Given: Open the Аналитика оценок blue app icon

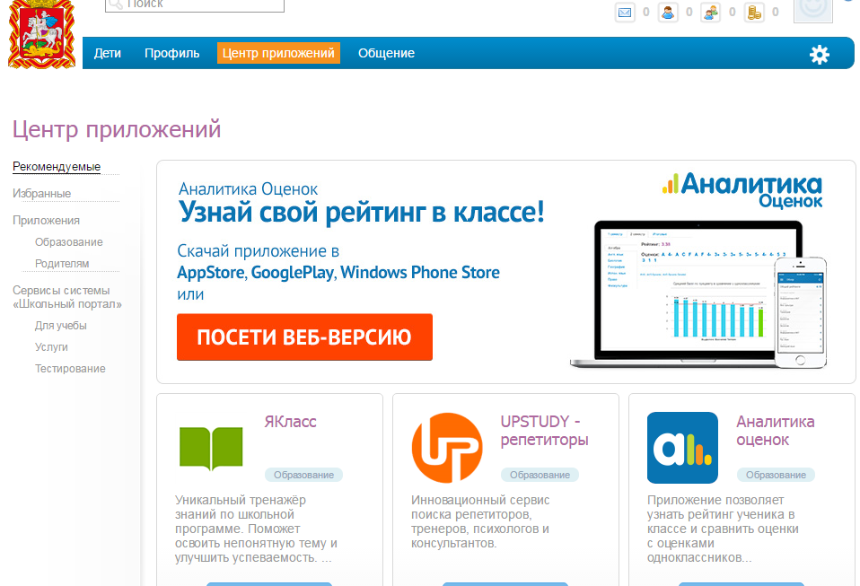Looking at the screenshot, I should click(x=682, y=448).
